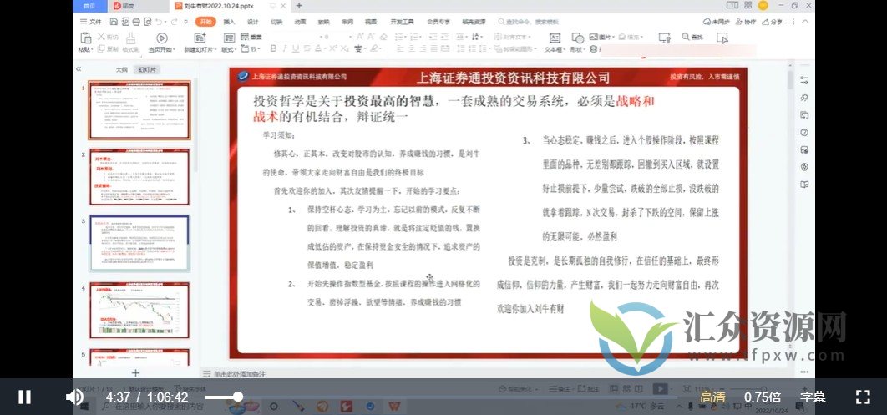The height and width of the screenshot is (415, 887).
Task: Select slide 4 thumbnail with stock chart
Action: point(139,310)
